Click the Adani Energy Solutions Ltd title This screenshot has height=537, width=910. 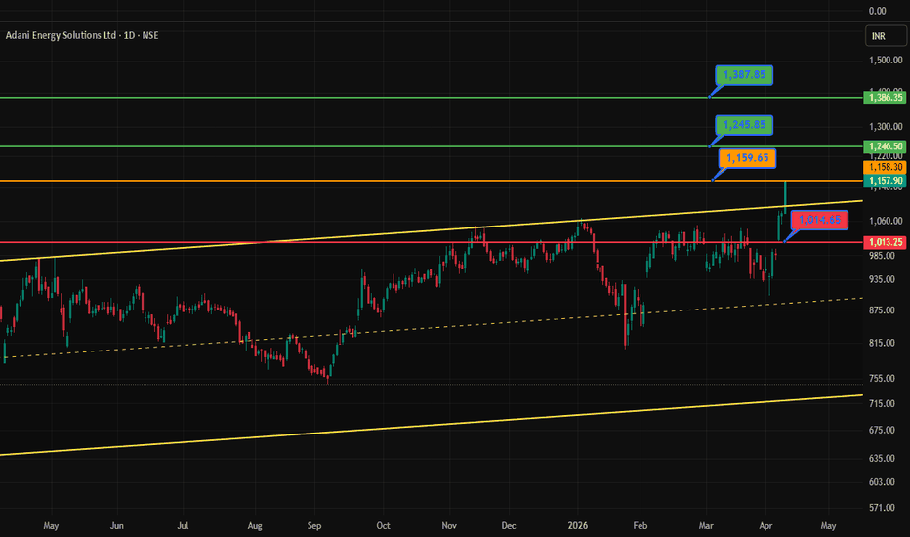pyautogui.click(x=61, y=35)
